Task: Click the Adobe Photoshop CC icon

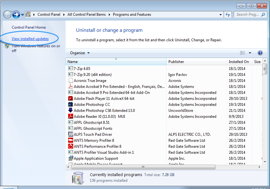Action: click(x=70, y=104)
